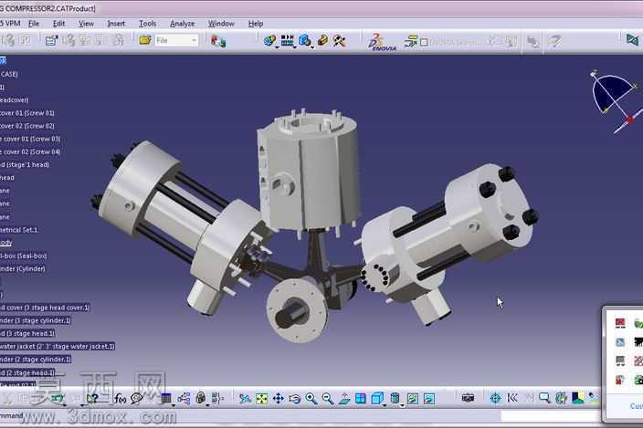Image resolution: width=643 pixels, height=428 pixels.
Task: Select tree row ending 'cover 01 (Screw 03)'
Action: [30, 140]
